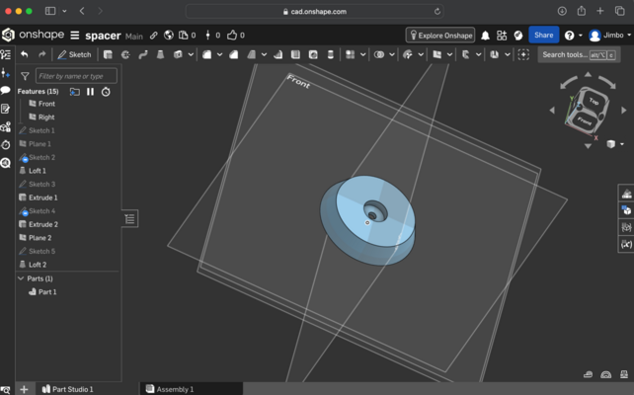This screenshot has width=634, height=395.
Task: Select the Plane tool in the toolbar
Action: [x=437, y=54]
